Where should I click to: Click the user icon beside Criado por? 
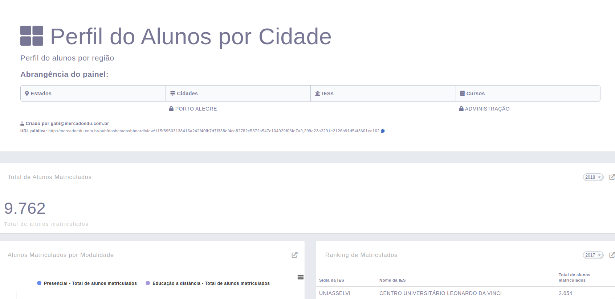click(22, 124)
